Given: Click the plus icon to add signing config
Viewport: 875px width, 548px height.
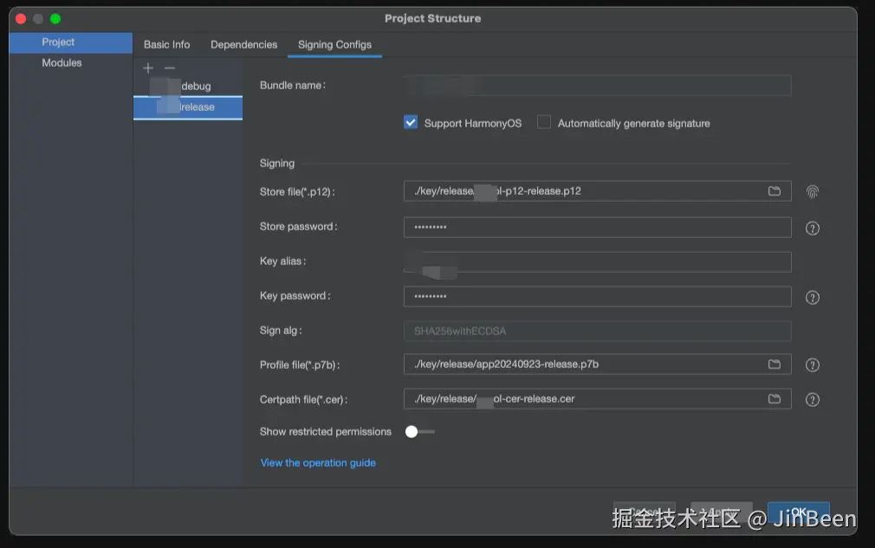Looking at the screenshot, I should click(148, 68).
